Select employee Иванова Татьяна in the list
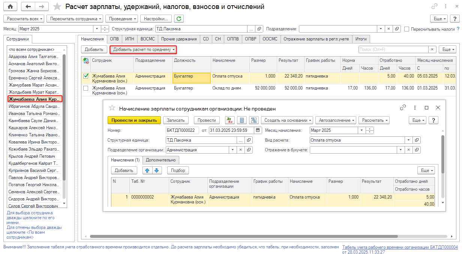The height and width of the screenshot is (254, 462). (34, 114)
